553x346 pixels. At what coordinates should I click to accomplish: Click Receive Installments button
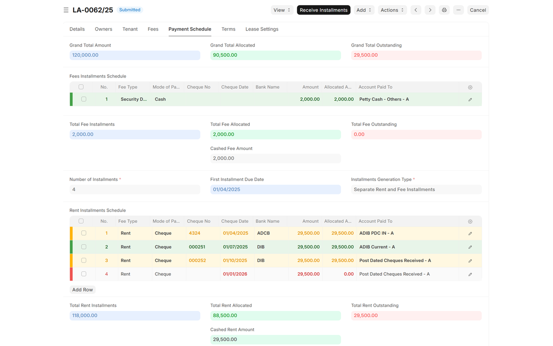click(x=324, y=10)
